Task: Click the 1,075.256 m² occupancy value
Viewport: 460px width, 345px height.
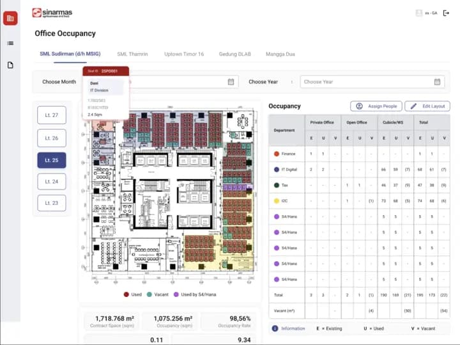Action: pos(173,319)
